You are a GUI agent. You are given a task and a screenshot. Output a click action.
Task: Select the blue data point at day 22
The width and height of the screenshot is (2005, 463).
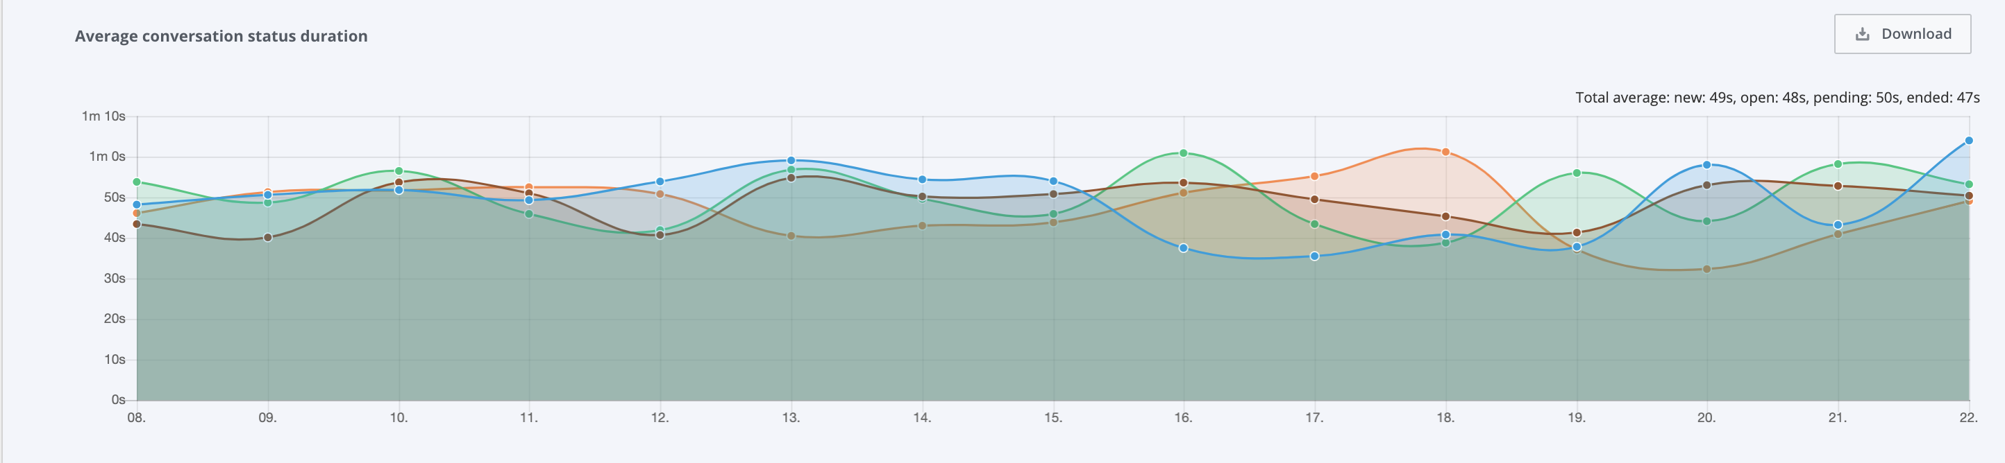pos(1968,141)
